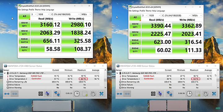Open the MB/s unit dropdown in CrystalDiskMark showing 3160.12

[86, 14]
